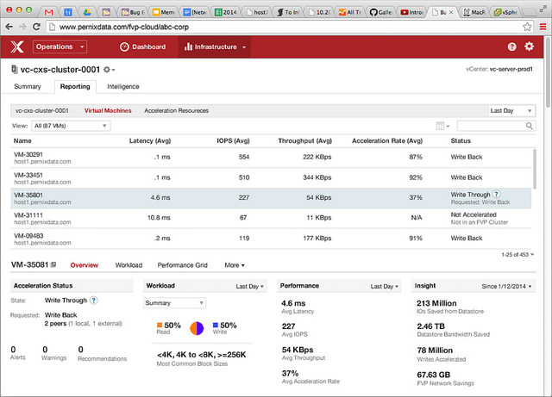Switch to the GitHub Galle browser tab
The width and height of the screenshot is (552, 397).
(x=381, y=12)
